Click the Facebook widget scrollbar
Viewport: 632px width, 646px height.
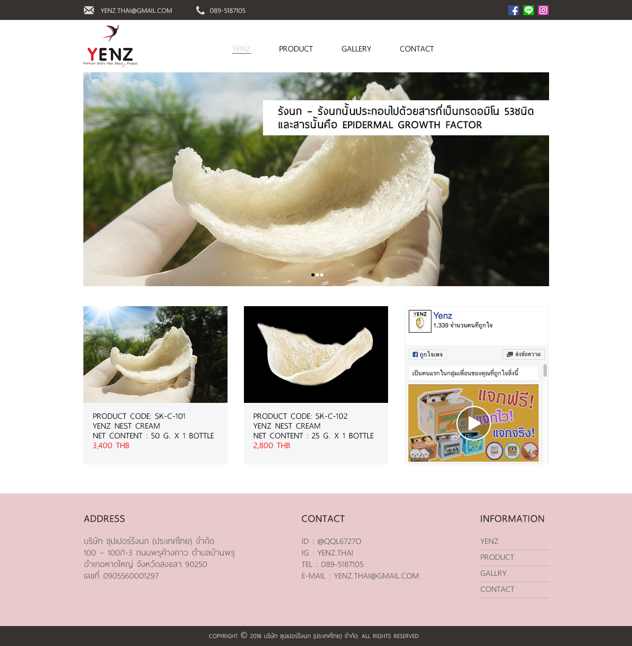tap(545, 370)
